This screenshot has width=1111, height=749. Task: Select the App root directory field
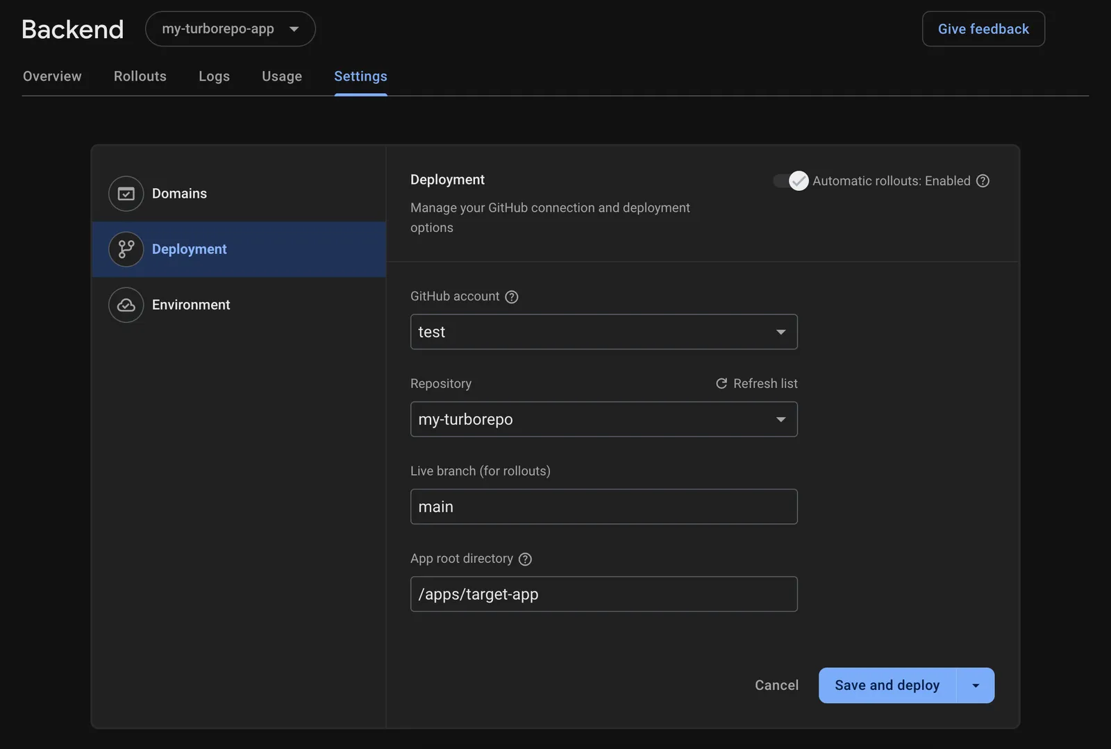[x=603, y=594]
